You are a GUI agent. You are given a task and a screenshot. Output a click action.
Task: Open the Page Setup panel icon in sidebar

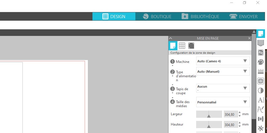click(x=261, y=34)
